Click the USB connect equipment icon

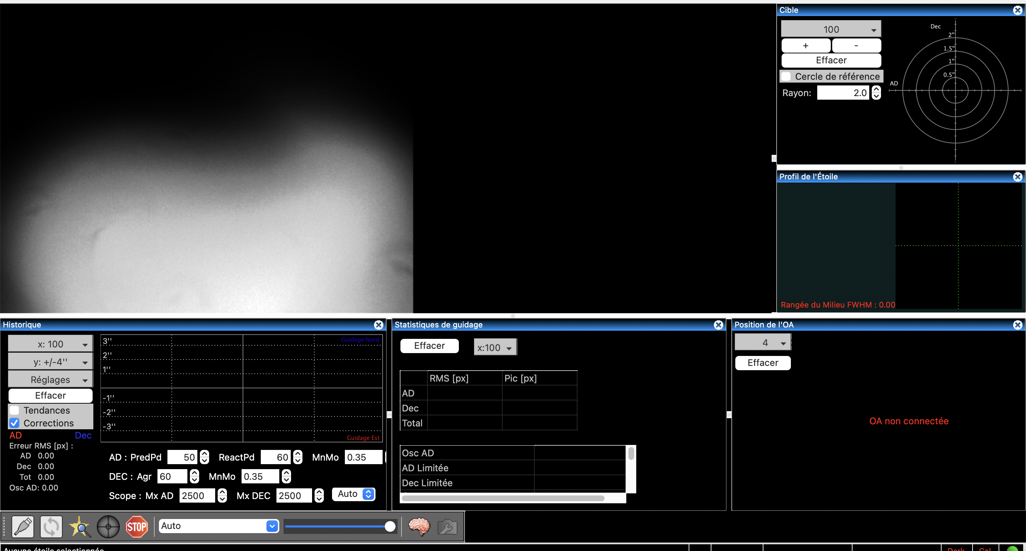23,526
